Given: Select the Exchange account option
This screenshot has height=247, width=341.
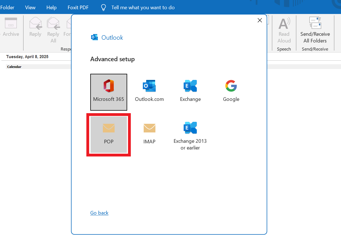Looking at the screenshot, I should click(190, 92).
